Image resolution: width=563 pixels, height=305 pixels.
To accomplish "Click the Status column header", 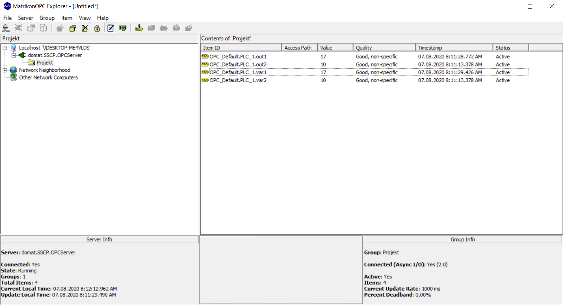I will click(x=511, y=48).
